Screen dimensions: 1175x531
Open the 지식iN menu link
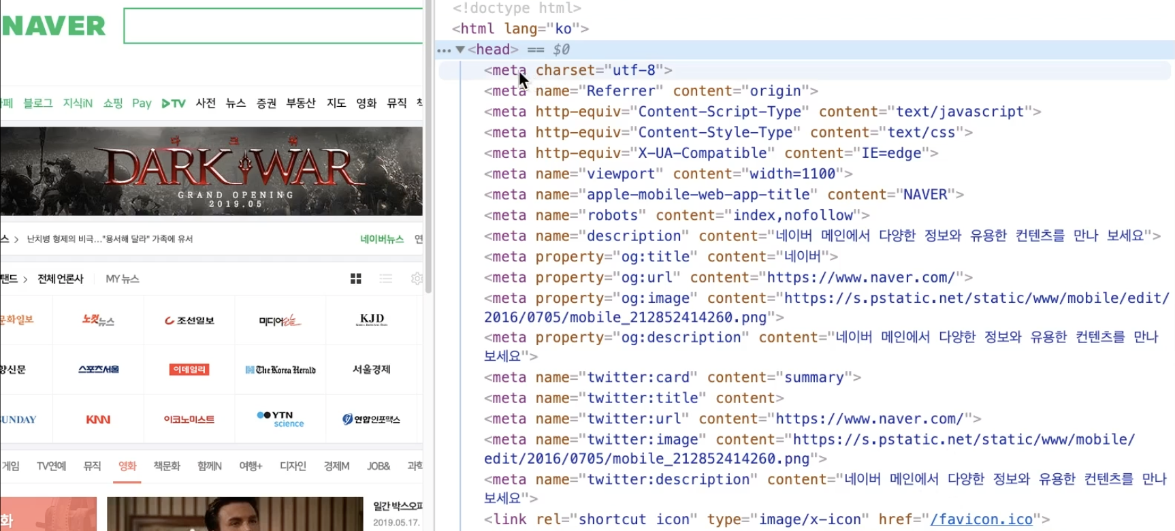(x=78, y=103)
